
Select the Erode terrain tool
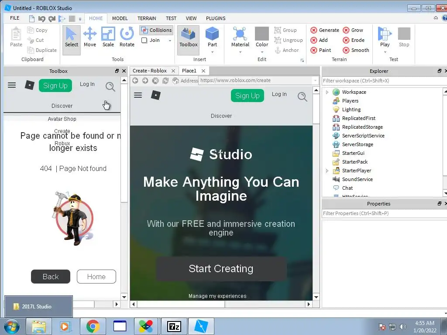[354, 40]
